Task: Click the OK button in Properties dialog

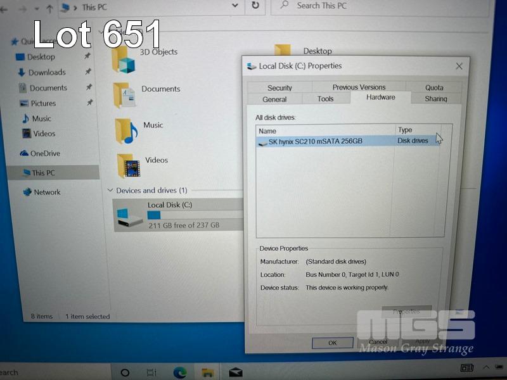Action: pyautogui.click(x=332, y=343)
